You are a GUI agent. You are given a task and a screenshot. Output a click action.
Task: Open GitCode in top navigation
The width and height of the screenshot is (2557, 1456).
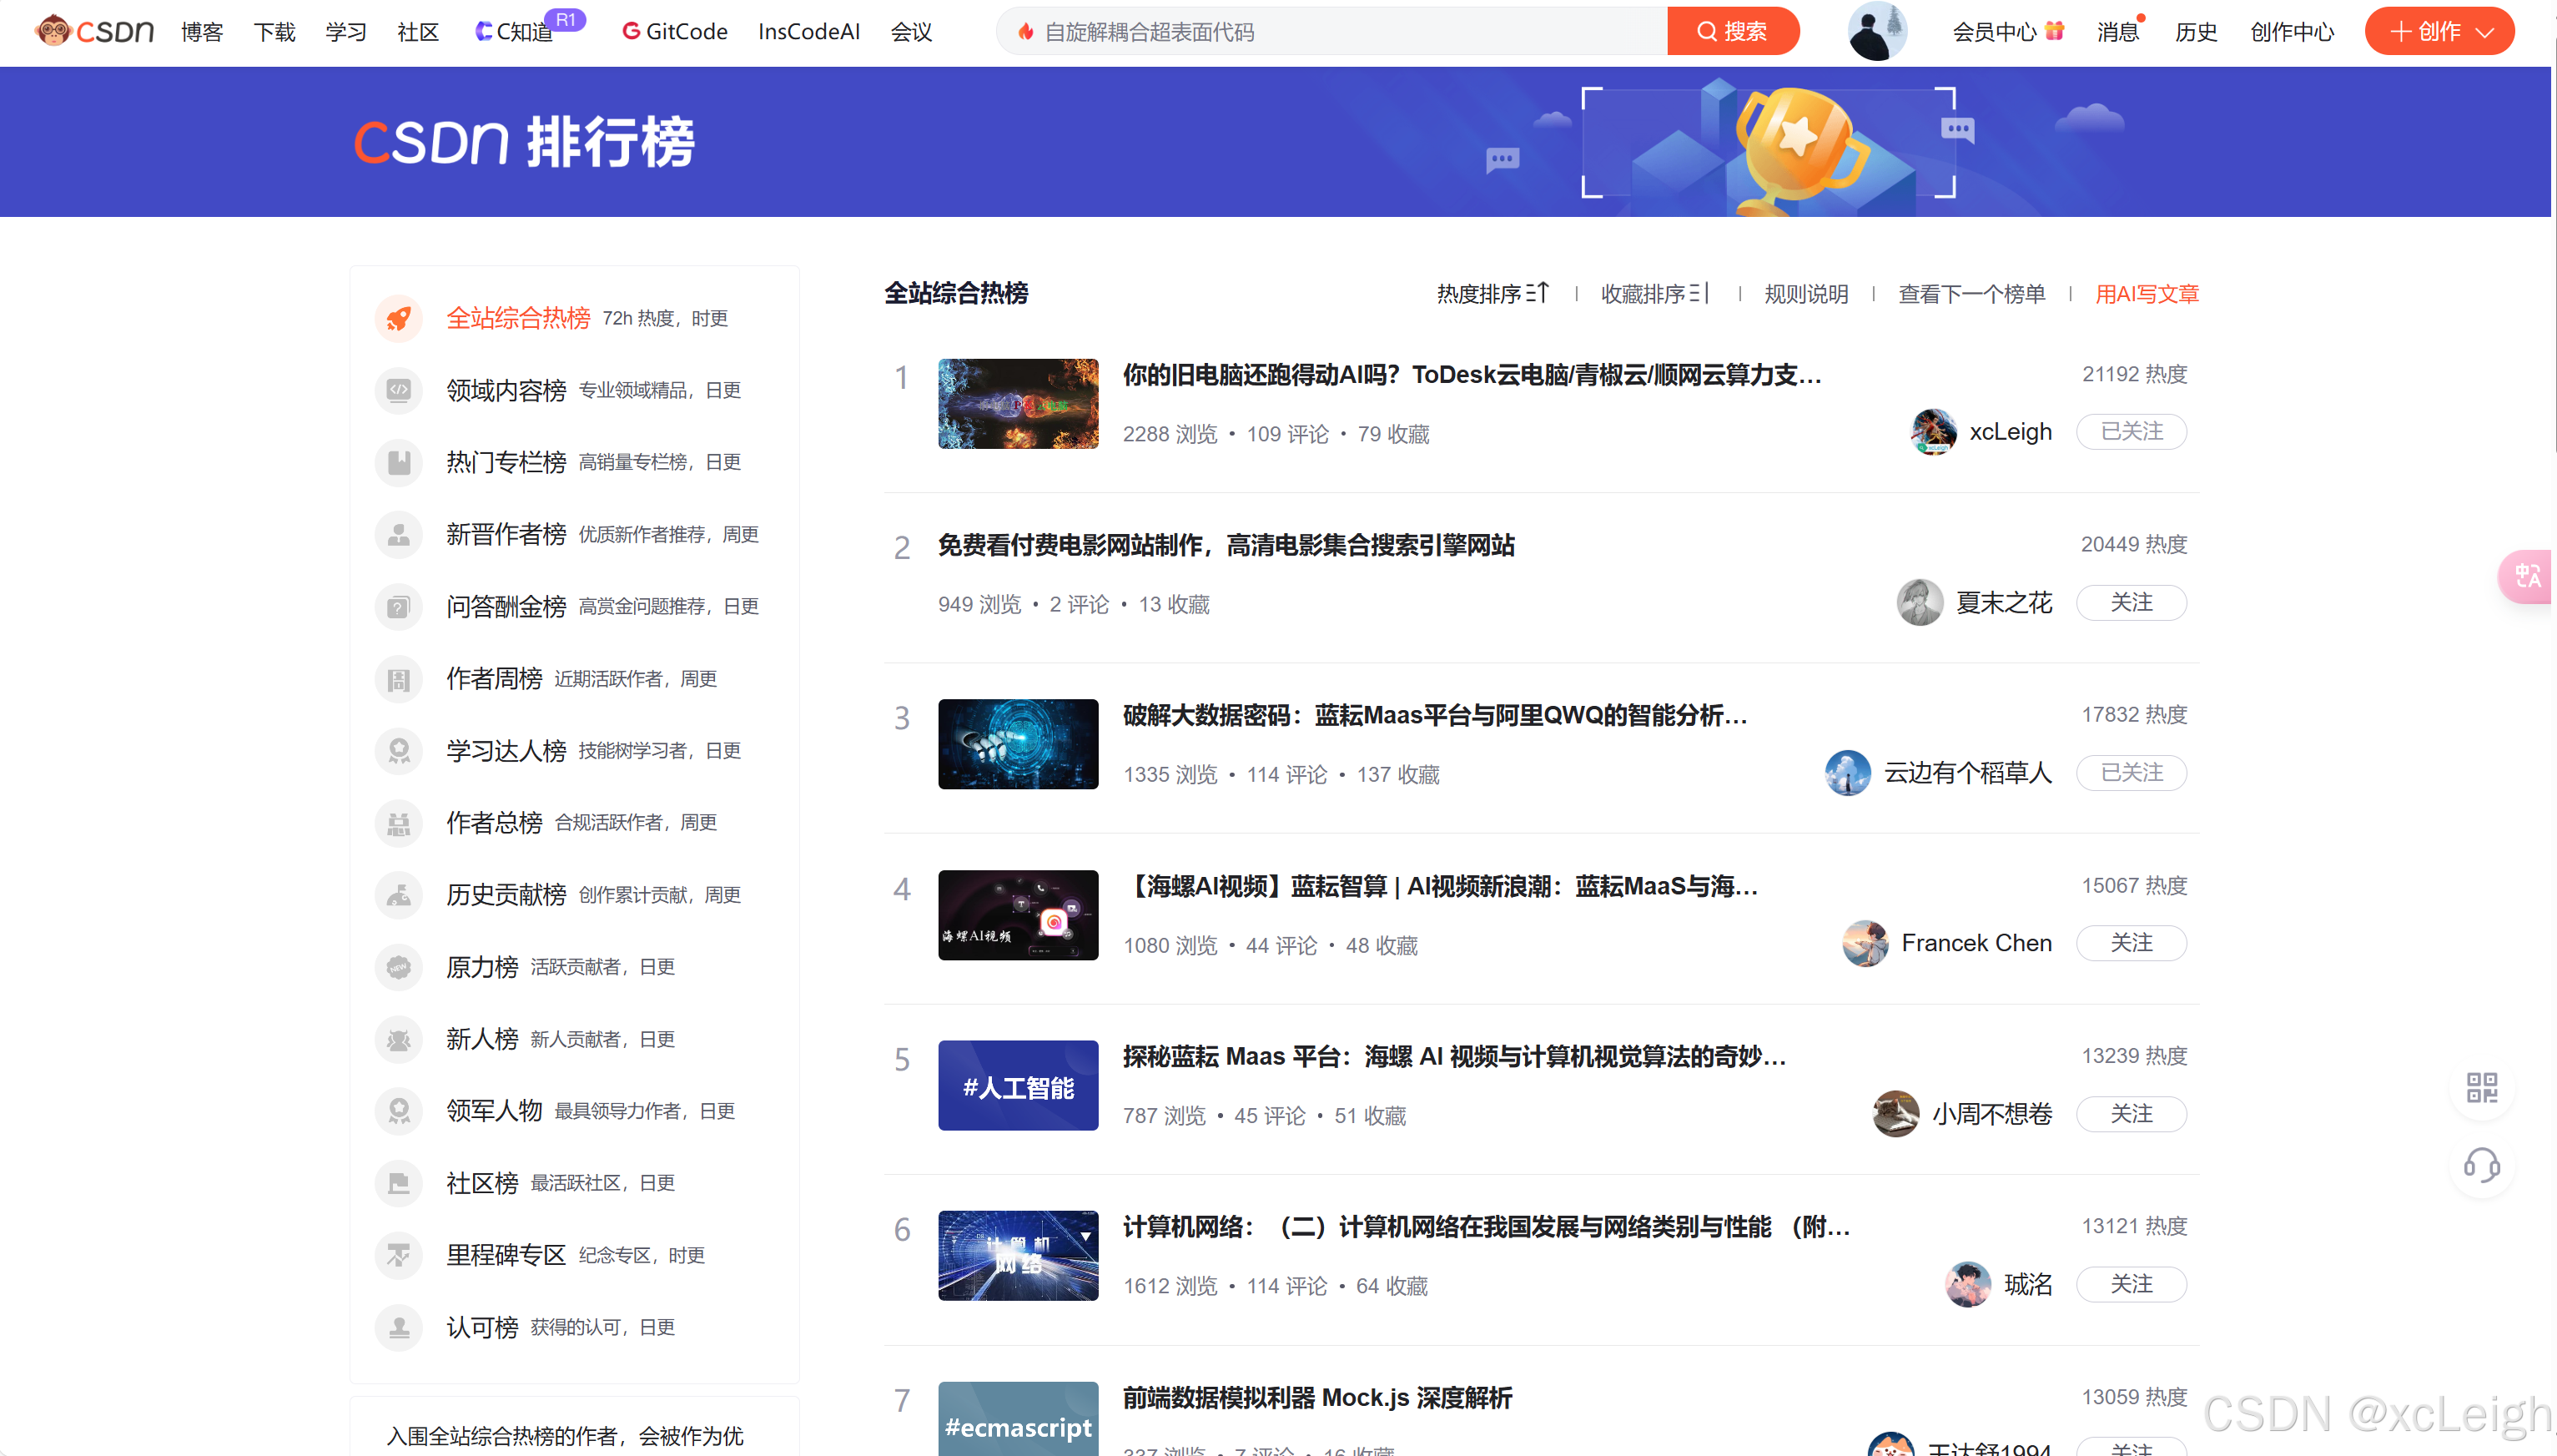[x=675, y=32]
